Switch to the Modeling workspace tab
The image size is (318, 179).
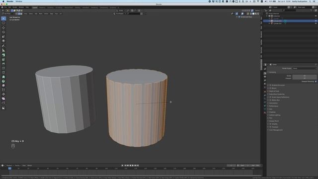click(x=42, y=7)
